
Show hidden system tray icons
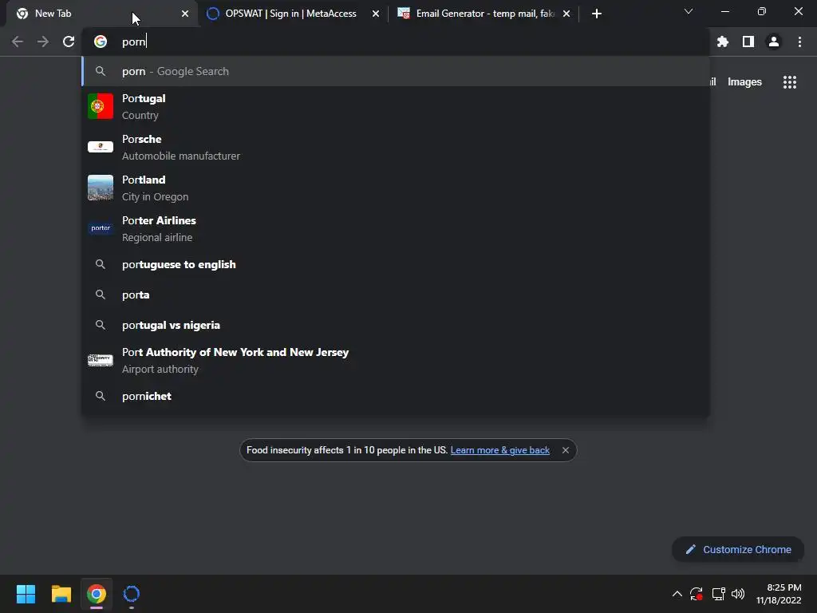(x=677, y=594)
